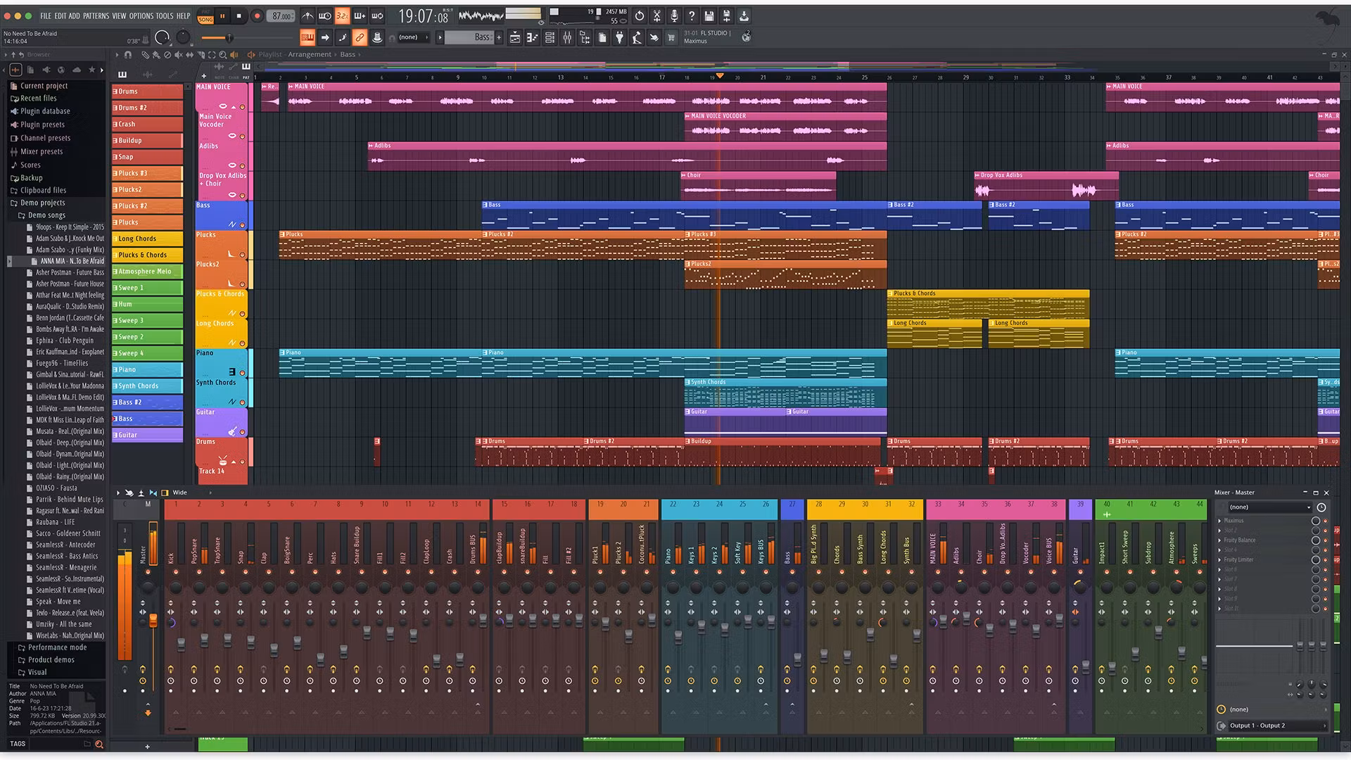Toggle the link/multilink controller icon
The height and width of the screenshot is (760, 1351).
pos(360,37)
